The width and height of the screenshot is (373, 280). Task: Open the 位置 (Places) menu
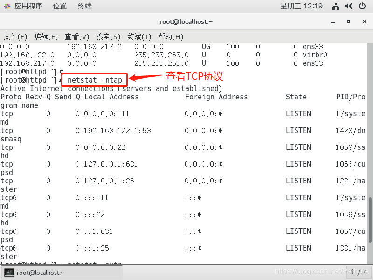coord(60,6)
